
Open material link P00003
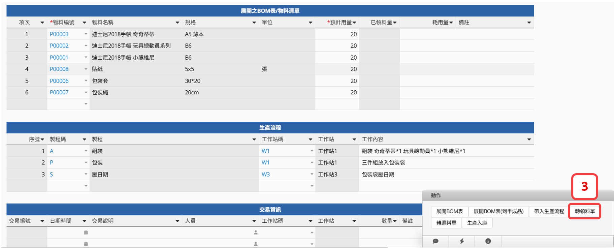[x=59, y=34]
